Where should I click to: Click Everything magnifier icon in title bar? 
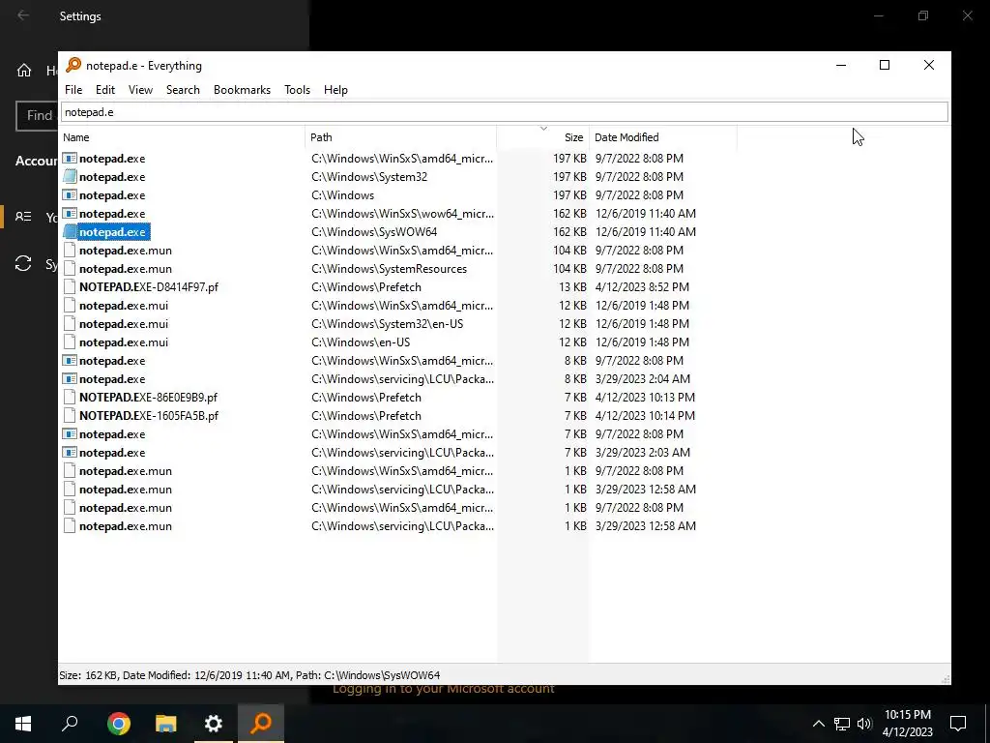[x=73, y=65]
